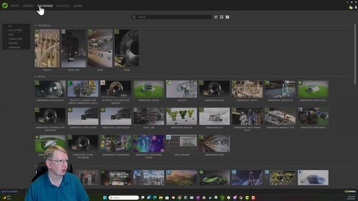Open featured Create card
The image size is (358, 201).
tap(47, 48)
